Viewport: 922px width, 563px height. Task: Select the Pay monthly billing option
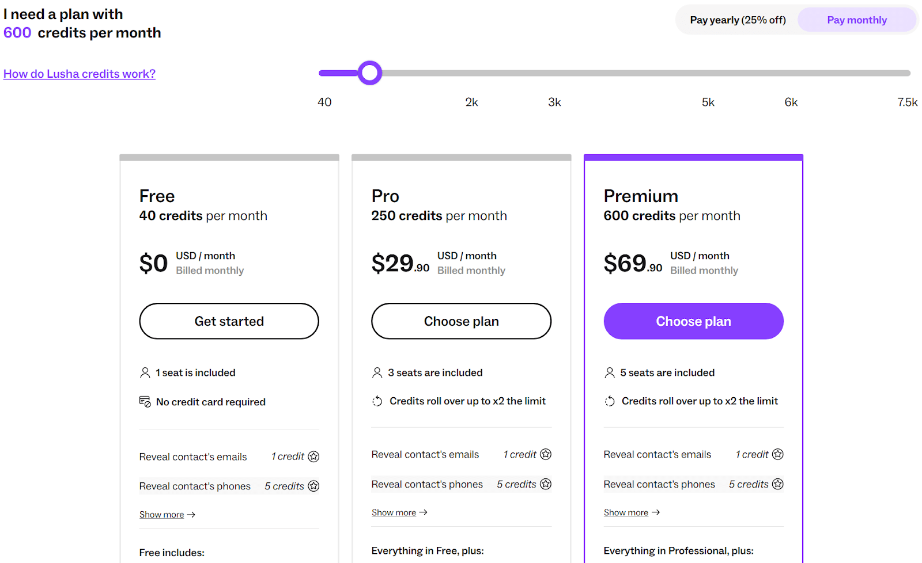pos(857,19)
